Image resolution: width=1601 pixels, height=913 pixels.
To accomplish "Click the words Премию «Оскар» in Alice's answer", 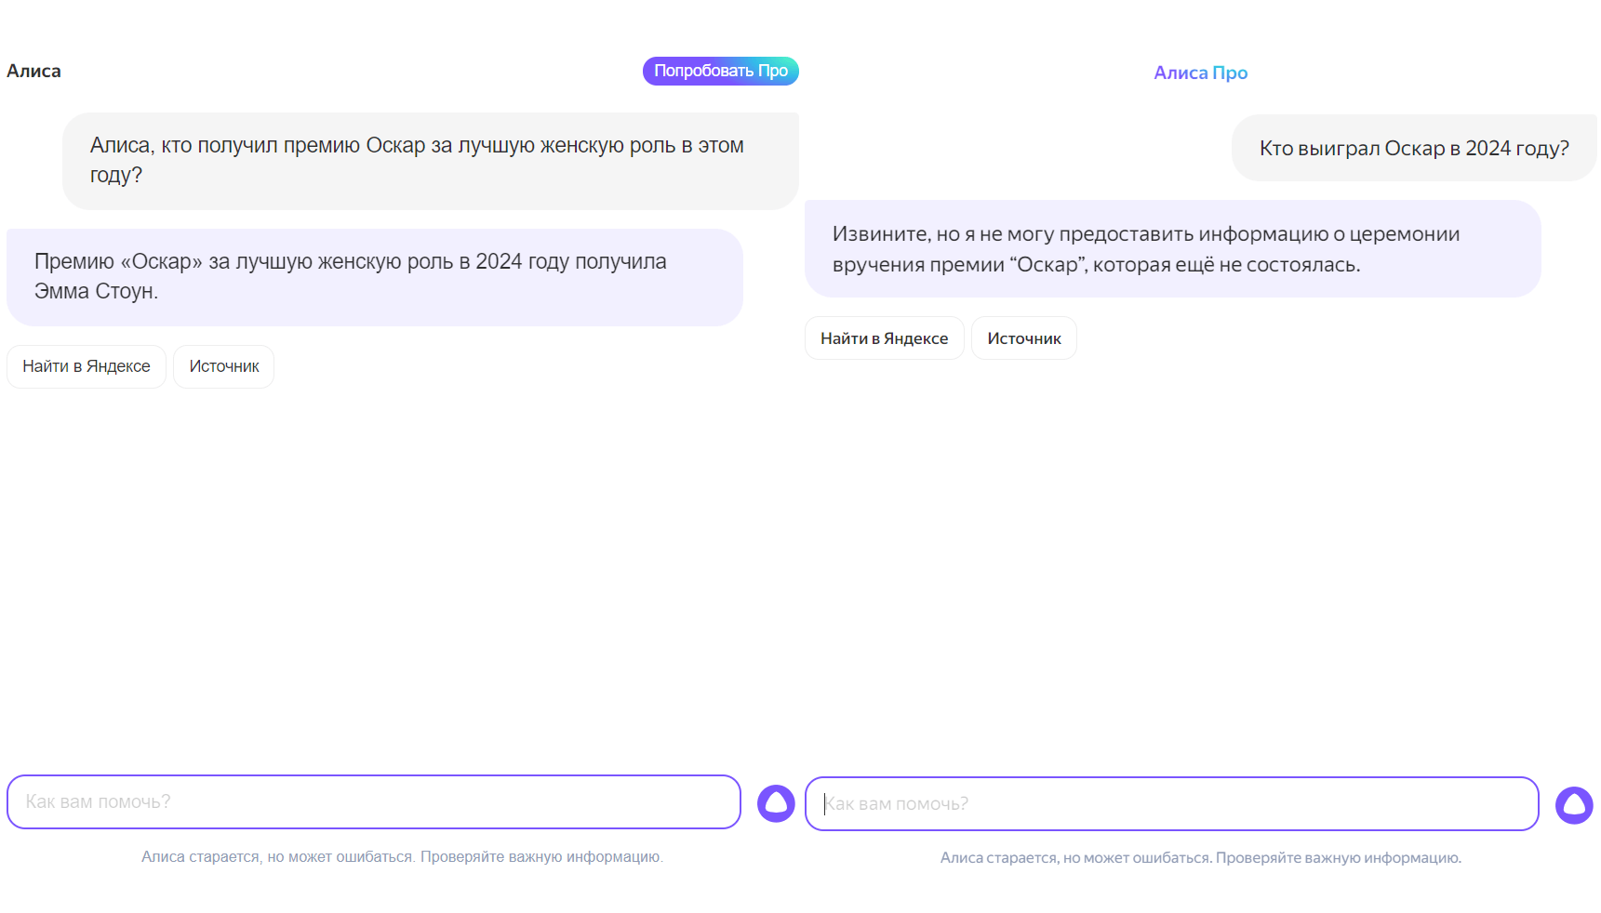I will [x=118, y=262].
